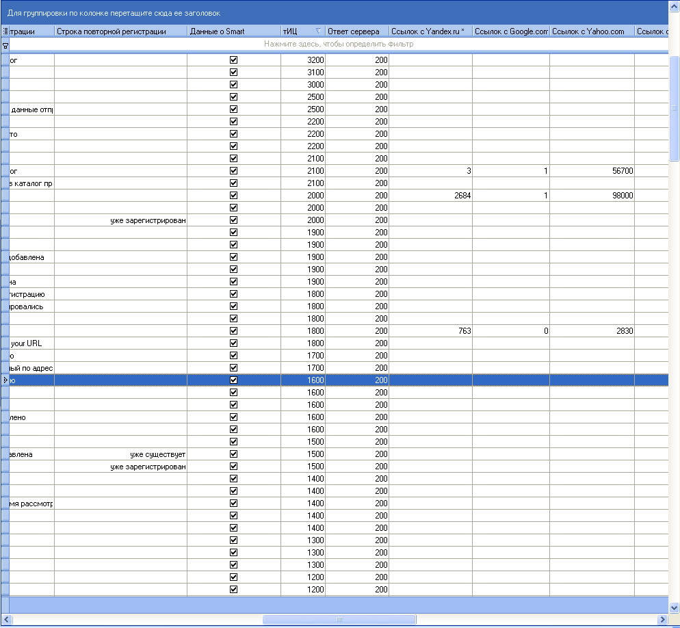This screenshot has height=628, width=680.
Task: Click the 'Строка повторной регистрации' column header
Action: (120, 31)
